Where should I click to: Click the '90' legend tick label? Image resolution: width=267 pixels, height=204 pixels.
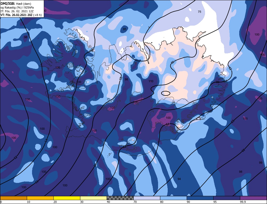188,202
